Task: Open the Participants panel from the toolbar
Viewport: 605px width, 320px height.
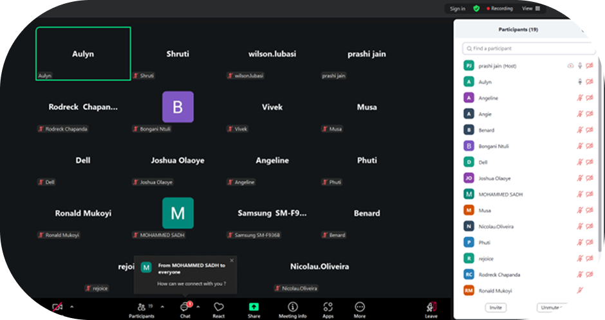Action: point(142,310)
